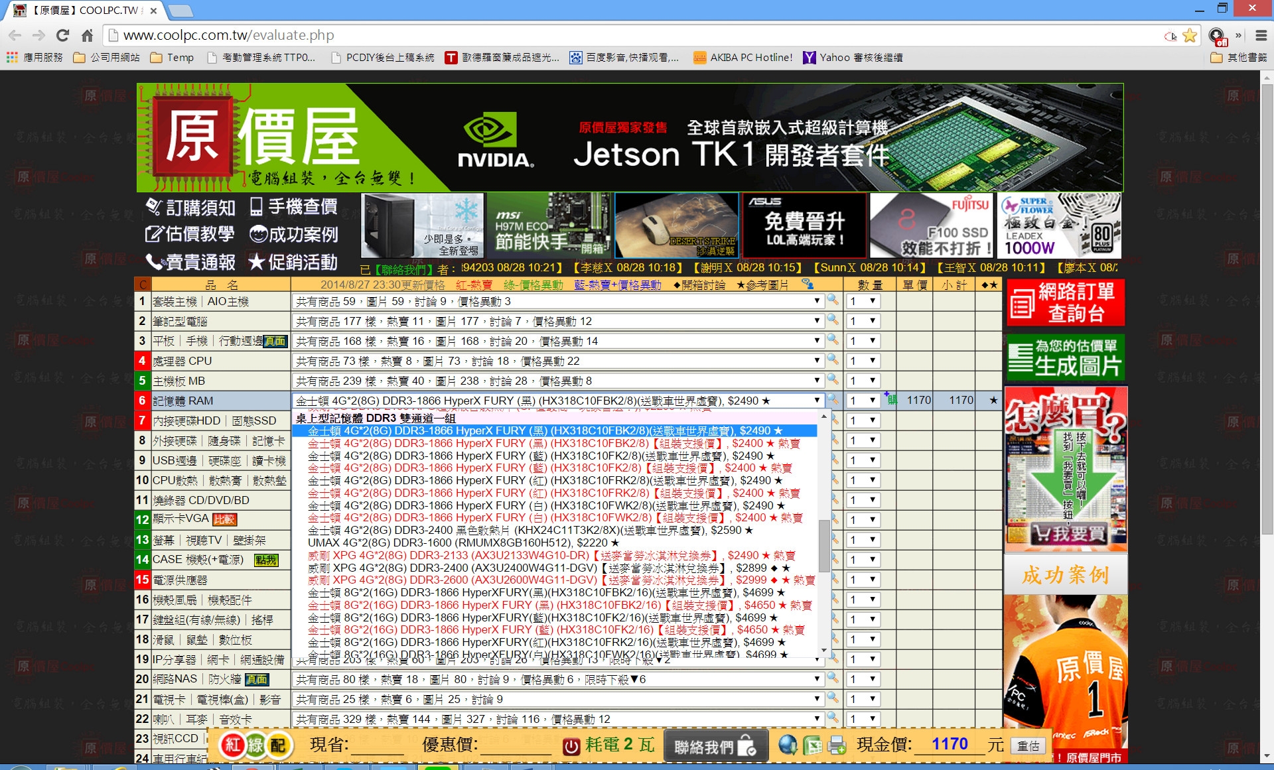Click the red 紅 circle in bottom bar

pos(232,745)
